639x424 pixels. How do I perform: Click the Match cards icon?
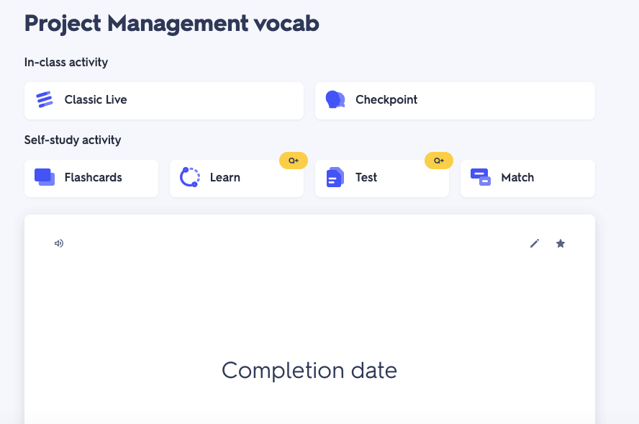tap(480, 177)
